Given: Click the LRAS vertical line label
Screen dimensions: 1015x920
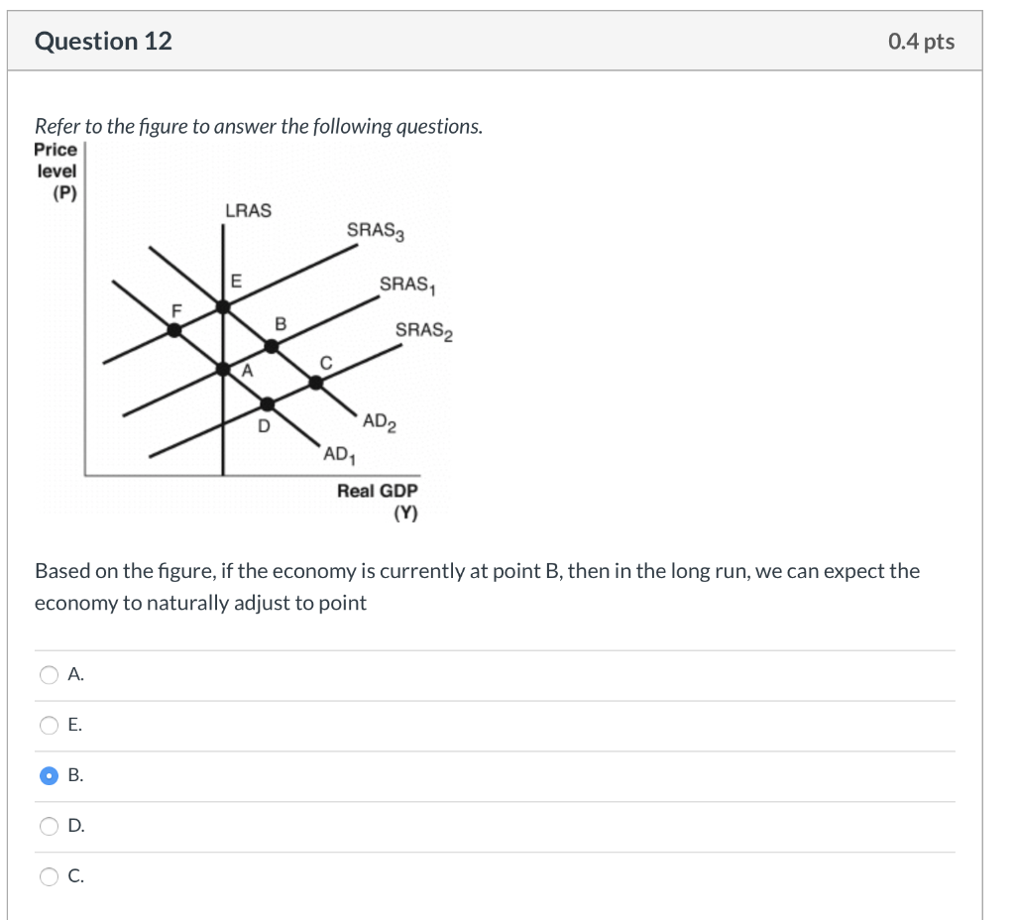Looking at the screenshot, I should coord(248,210).
